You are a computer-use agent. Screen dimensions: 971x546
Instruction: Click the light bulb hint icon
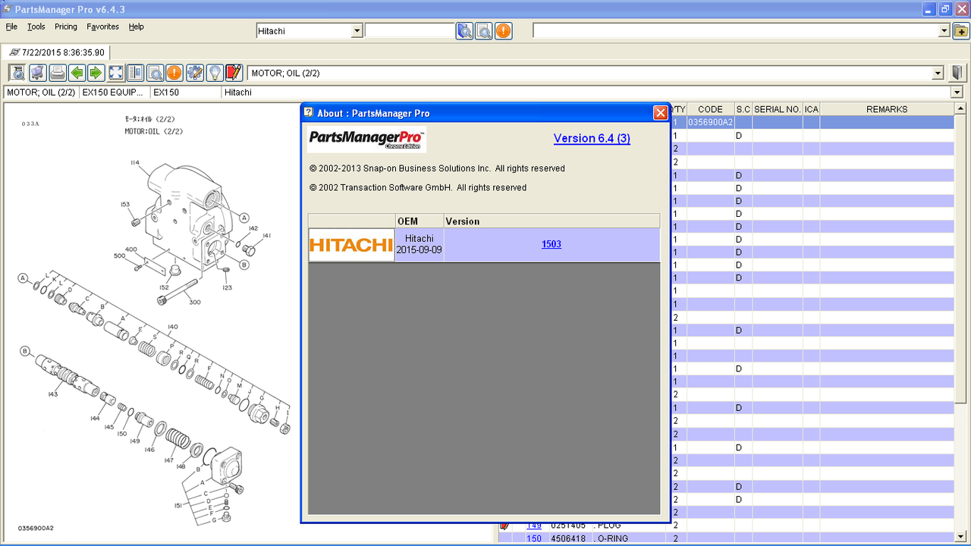point(215,73)
